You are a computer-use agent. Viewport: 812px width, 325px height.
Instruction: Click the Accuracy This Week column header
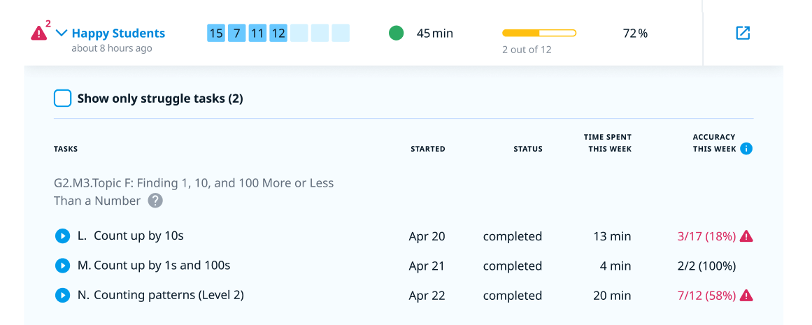coord(714,143)
